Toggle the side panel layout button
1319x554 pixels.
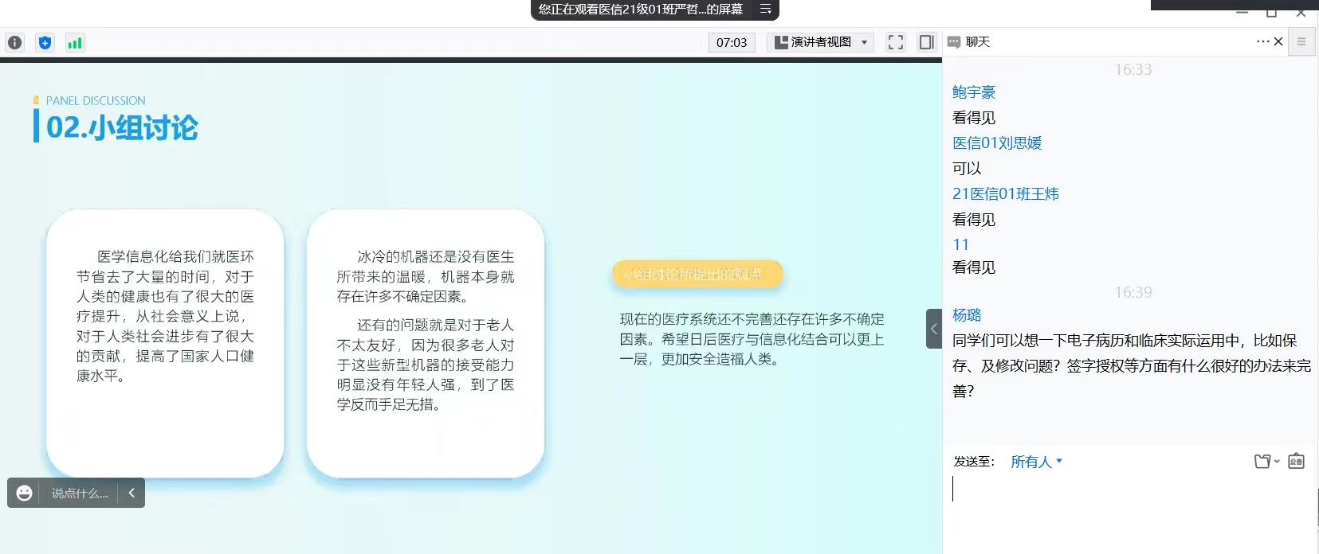tap(926, 43)
